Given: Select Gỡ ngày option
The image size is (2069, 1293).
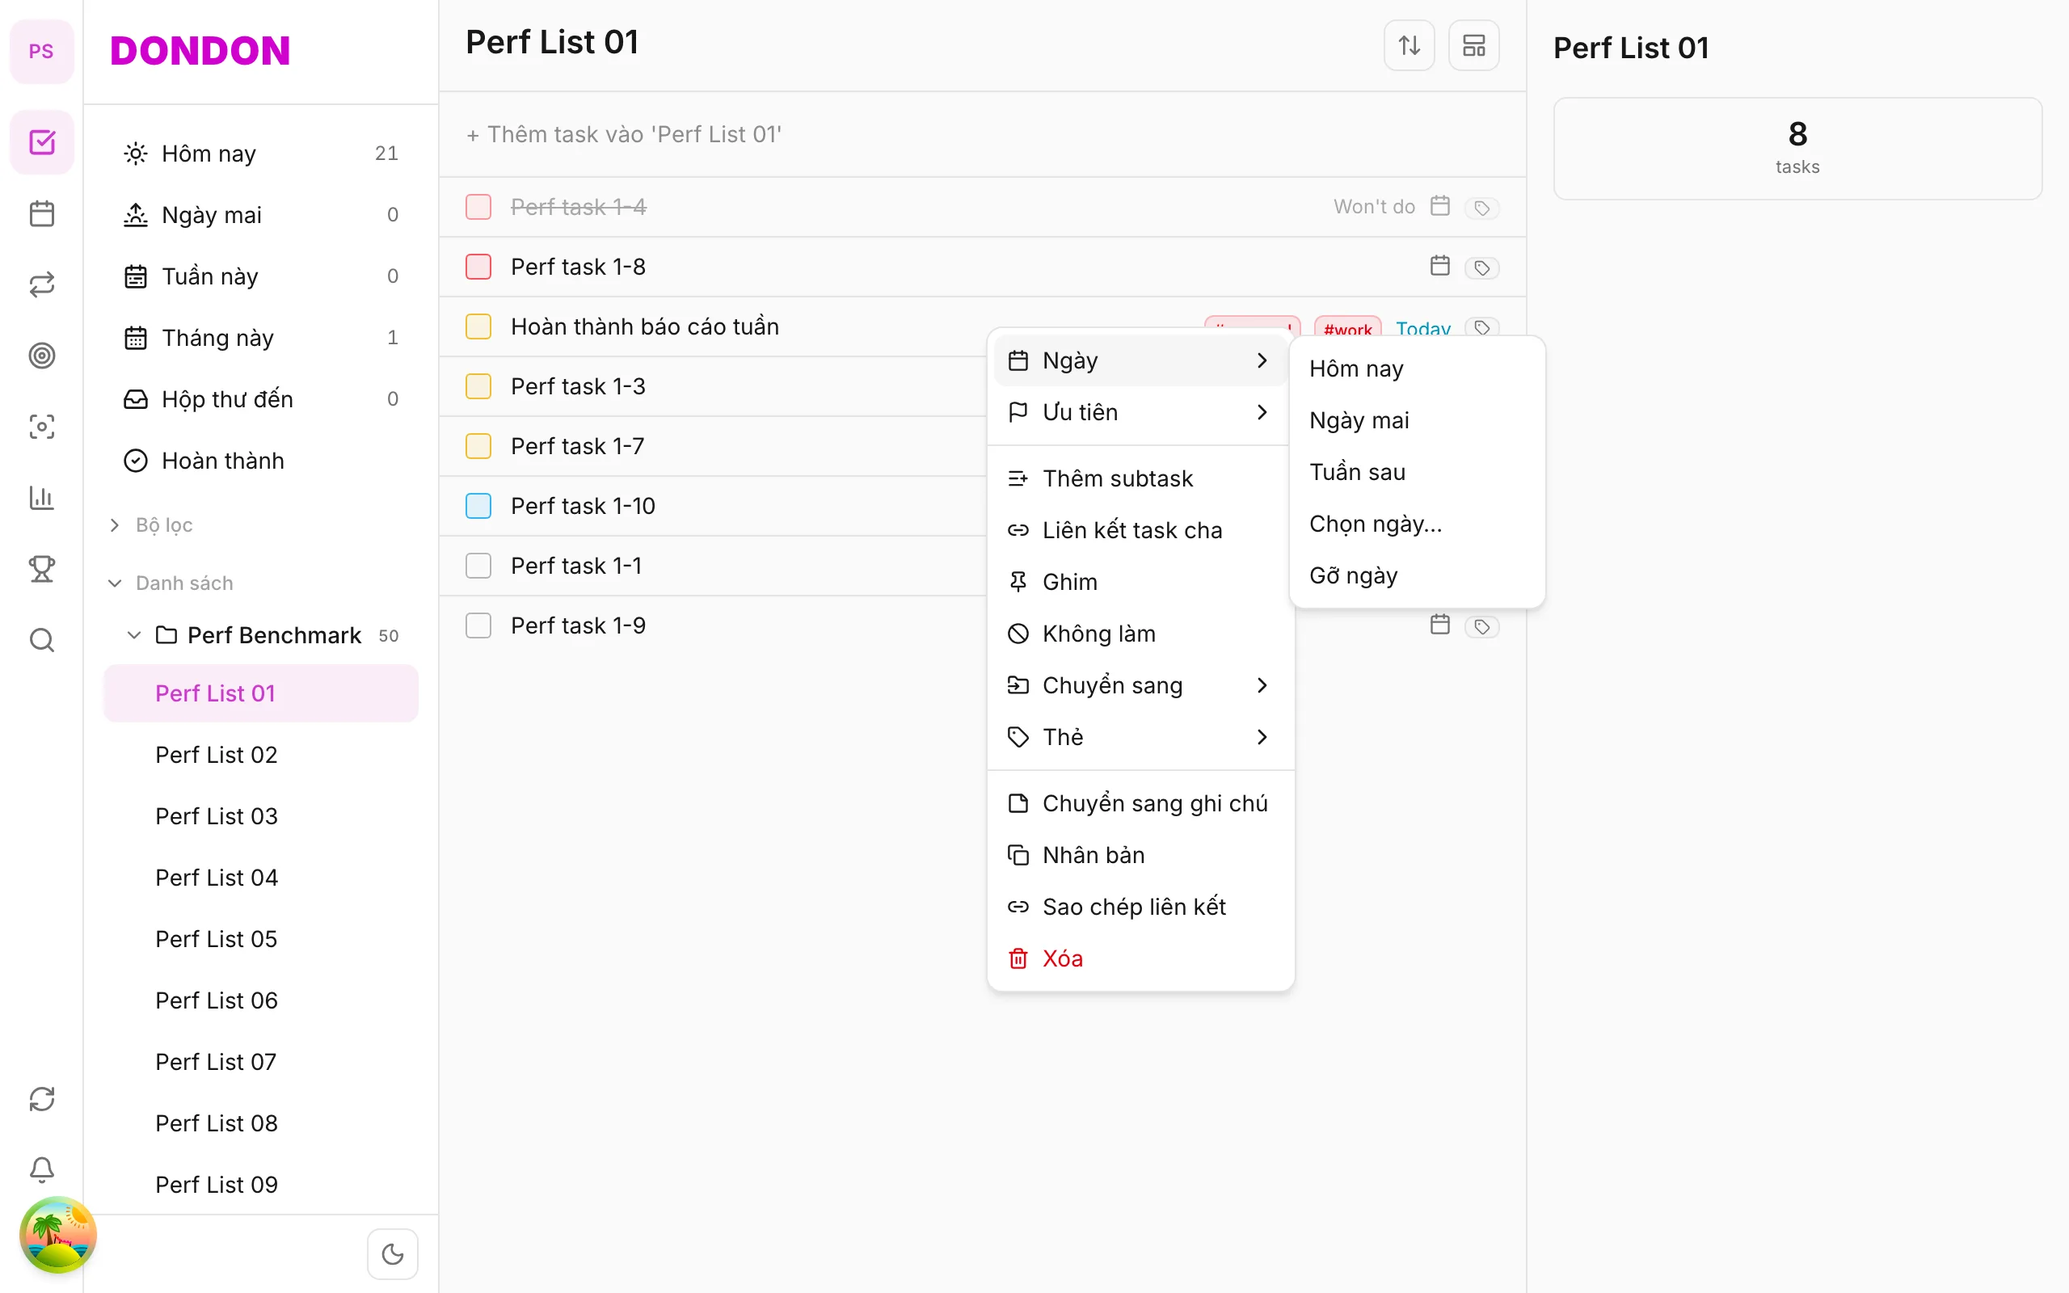Looking at the screenshot, I should [1417, 575].
